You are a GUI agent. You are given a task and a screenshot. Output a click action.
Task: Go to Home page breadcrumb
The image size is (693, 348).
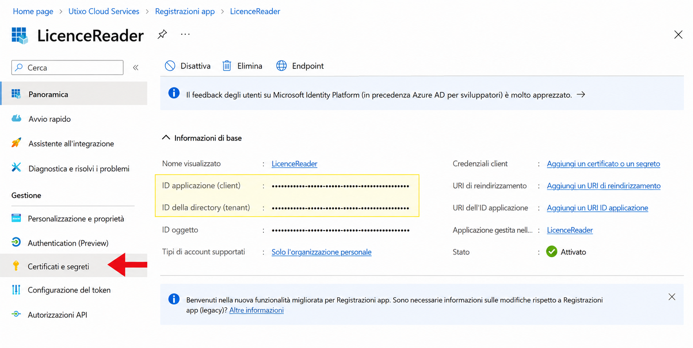click(x=33, y=11)
